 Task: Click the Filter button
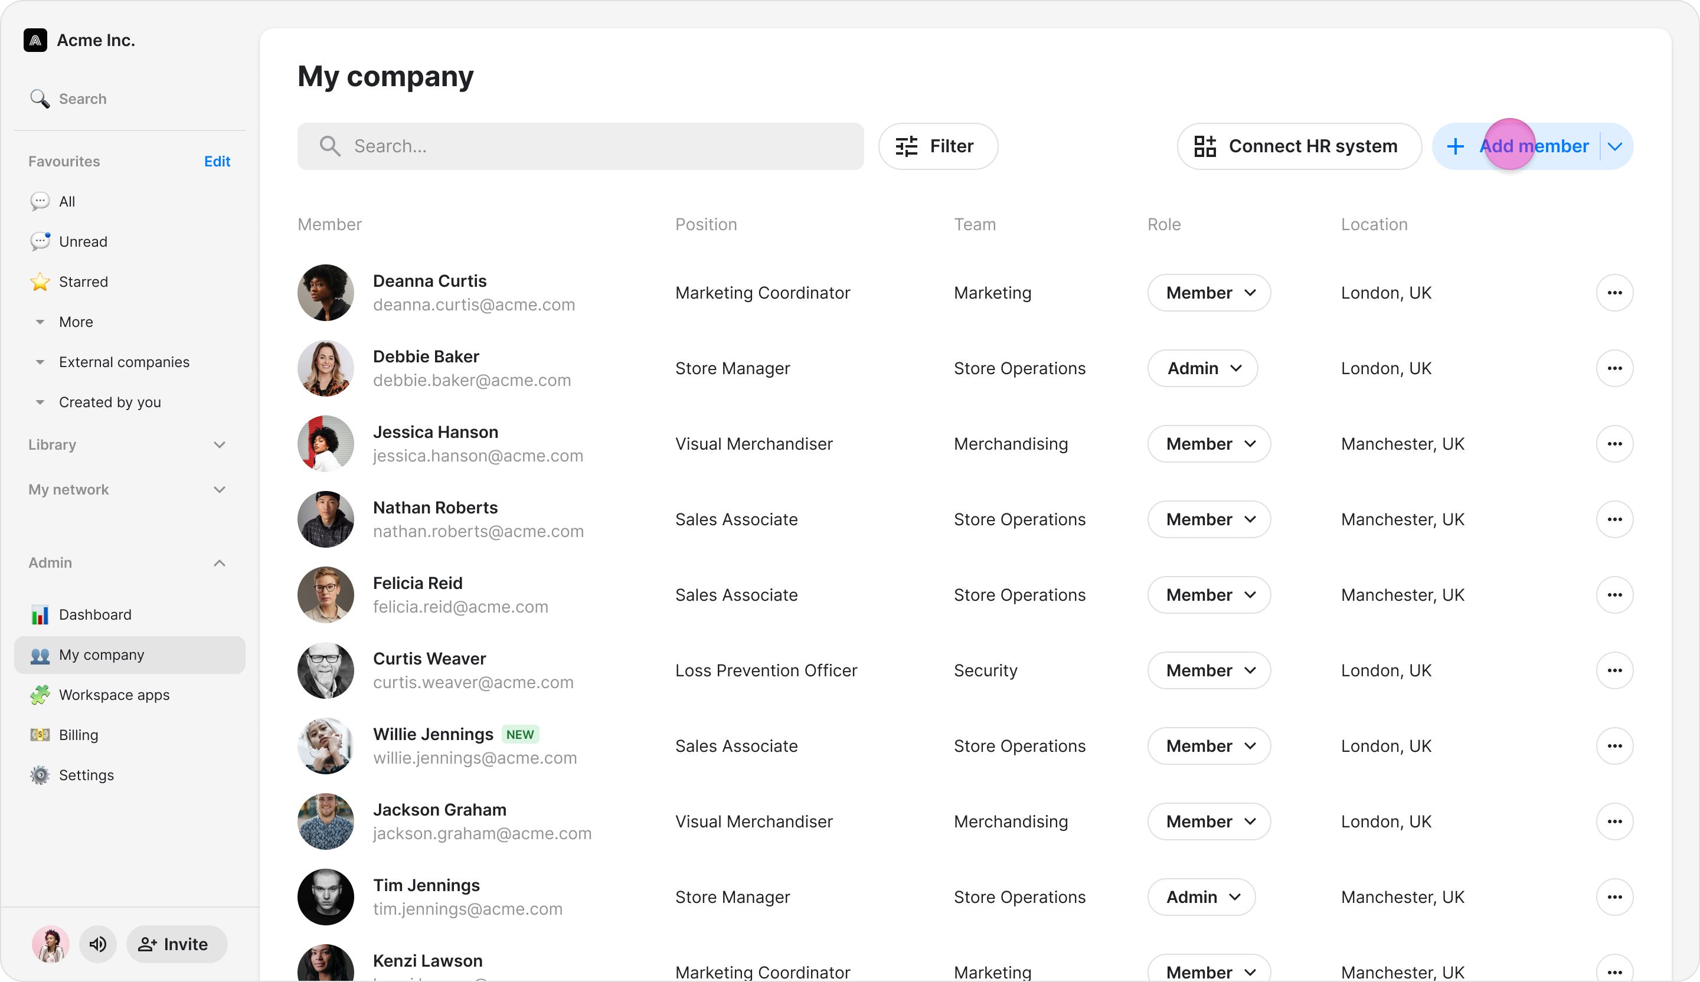point(937,146)
